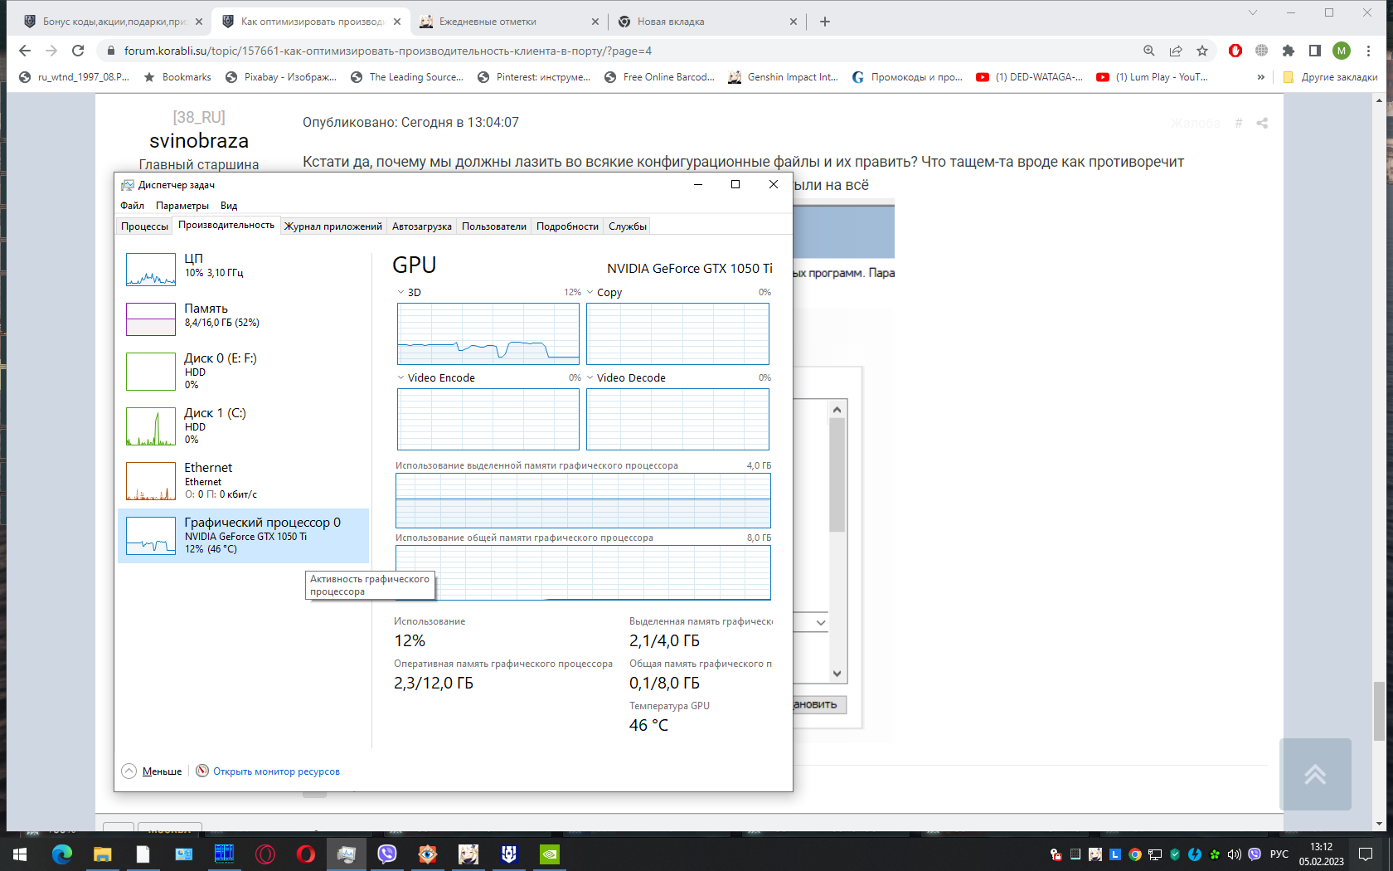This screenshot has height=871, width=1393.
Task: Open File Explorer from the taskbar
Action: pos(103,854)
